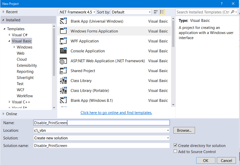Expand the Recent section
Viewport: 240px width, 165px height.
click(x=3, y=12)
